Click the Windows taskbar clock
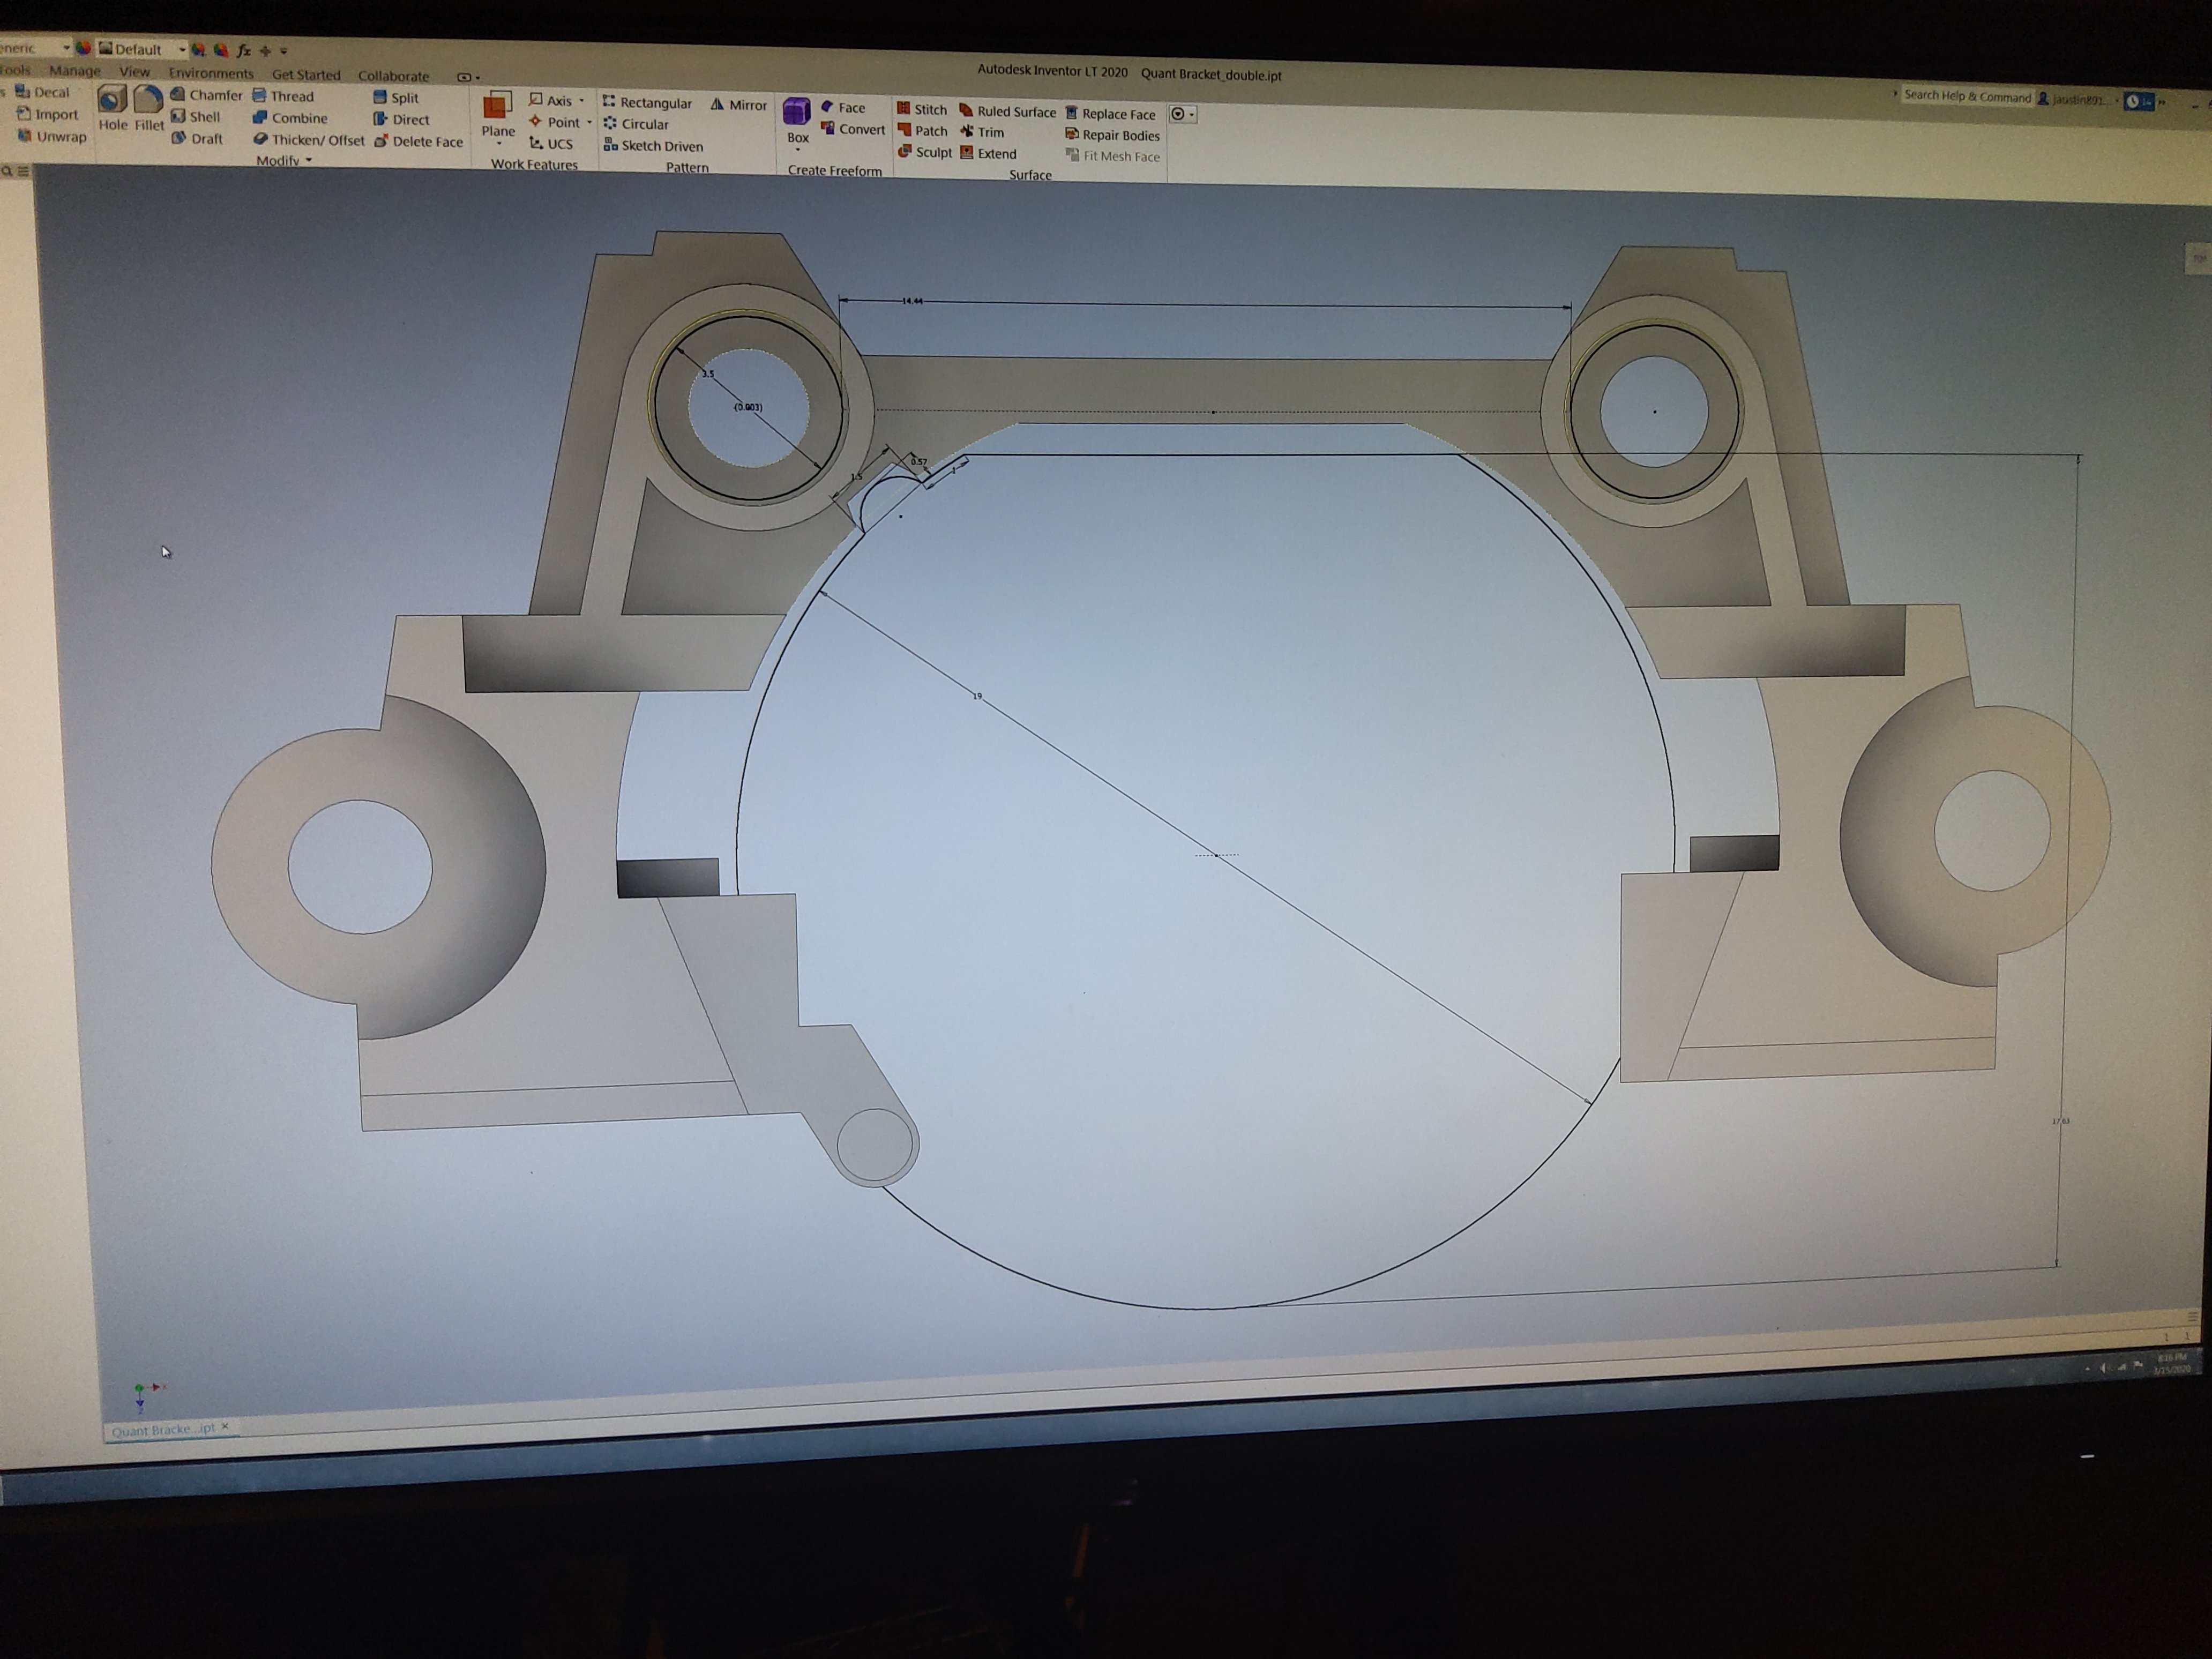Image resolution: width=2212 pixels, height=1659 pixels. [2172, 1363]
